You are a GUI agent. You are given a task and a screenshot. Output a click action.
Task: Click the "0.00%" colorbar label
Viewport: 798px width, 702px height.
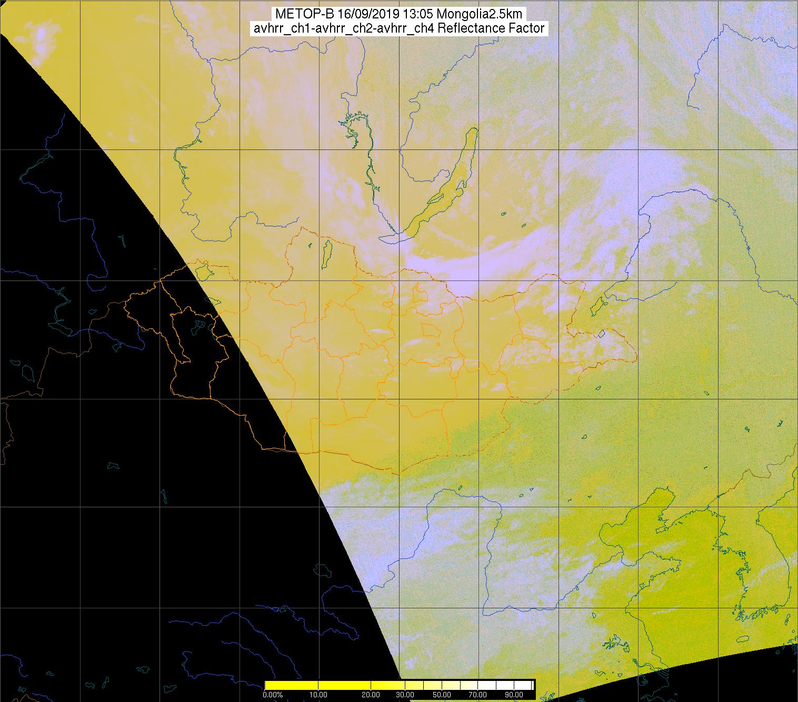[x=273, y=695]
